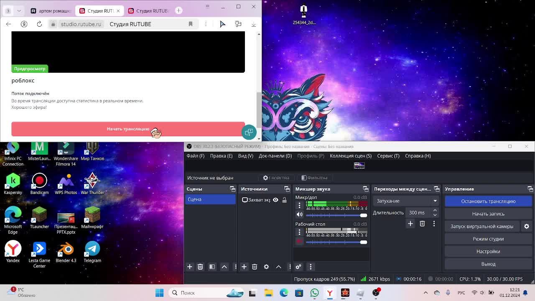Viewport: 535px width, 301px height.
Task: Open audio mixer three-dot menu at panel bottom
Action: 311,267
